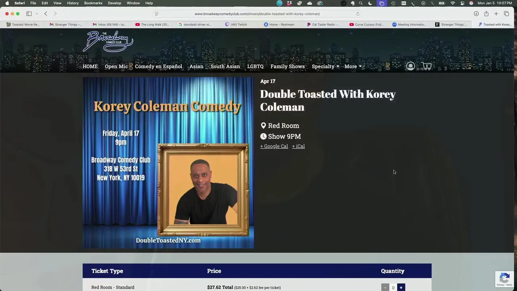Image resolution: width=517 pixels, height=291 pixels.
Task: Add event to iCal
Action: tap(298, 146)
